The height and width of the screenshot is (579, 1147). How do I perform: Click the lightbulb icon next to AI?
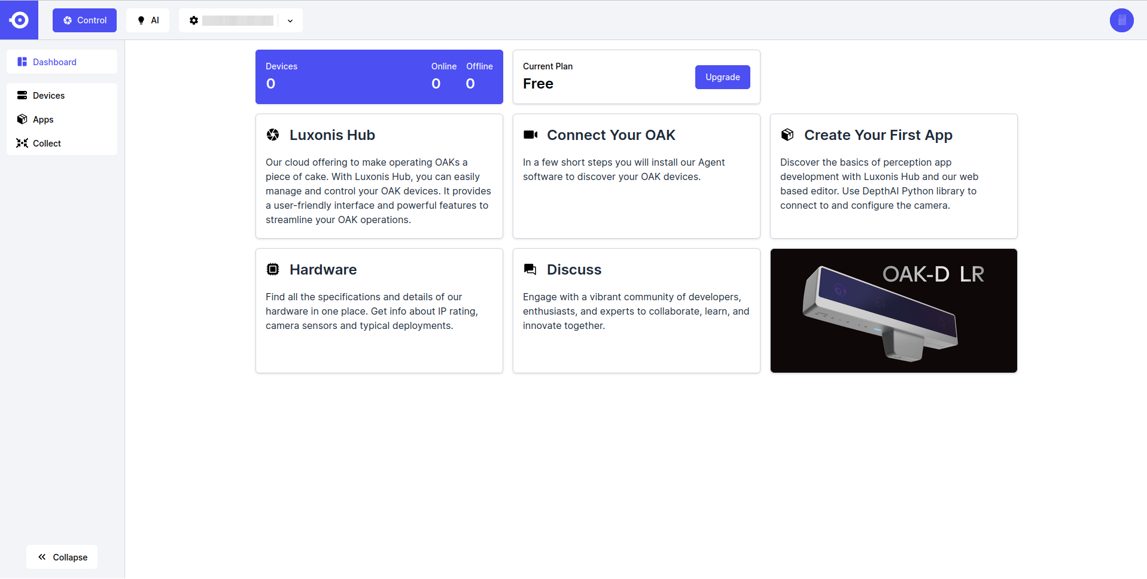[141, 20]
